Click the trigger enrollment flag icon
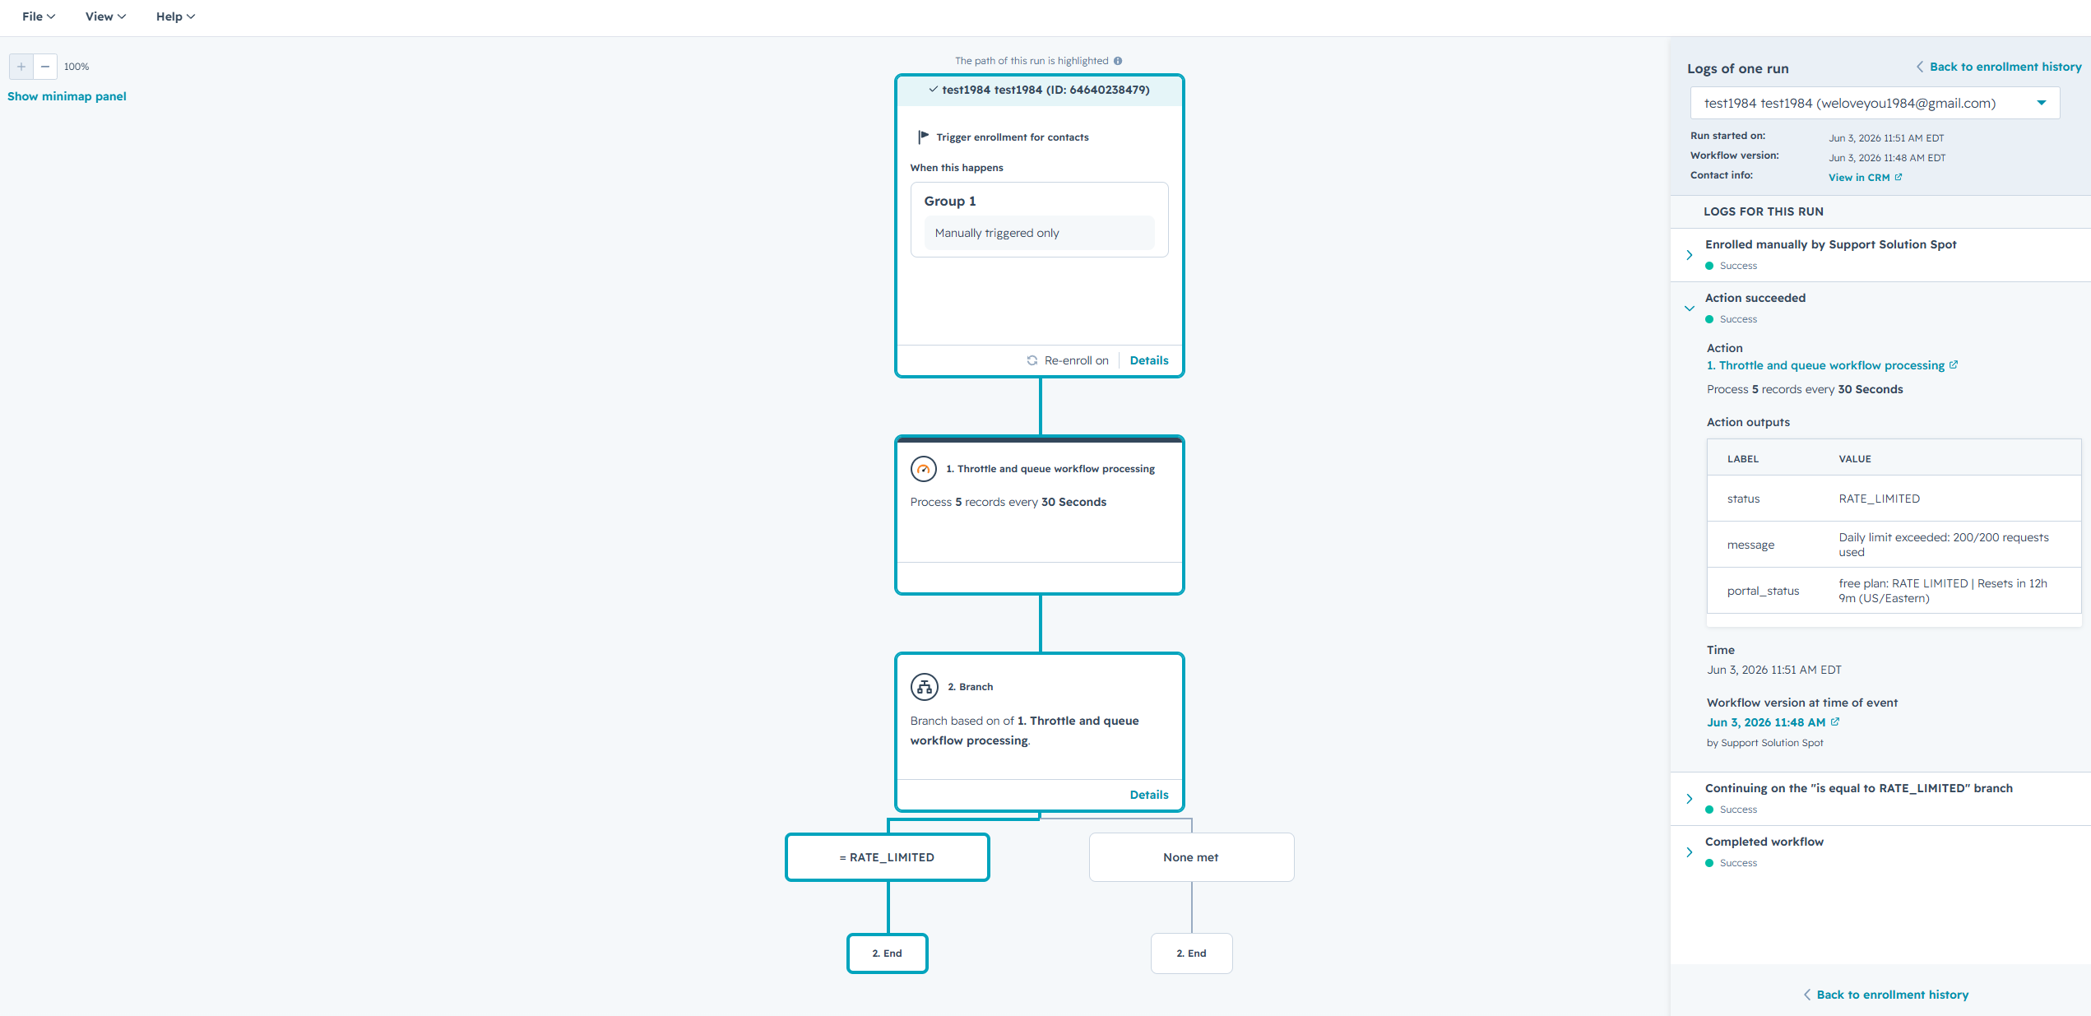Image resolution: width=2091 pixels, height=1016 pixels. tap(924, 137)
